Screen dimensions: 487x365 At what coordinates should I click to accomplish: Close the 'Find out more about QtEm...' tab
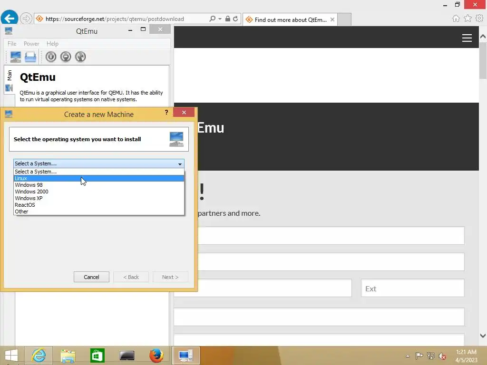tap(332, 19)
